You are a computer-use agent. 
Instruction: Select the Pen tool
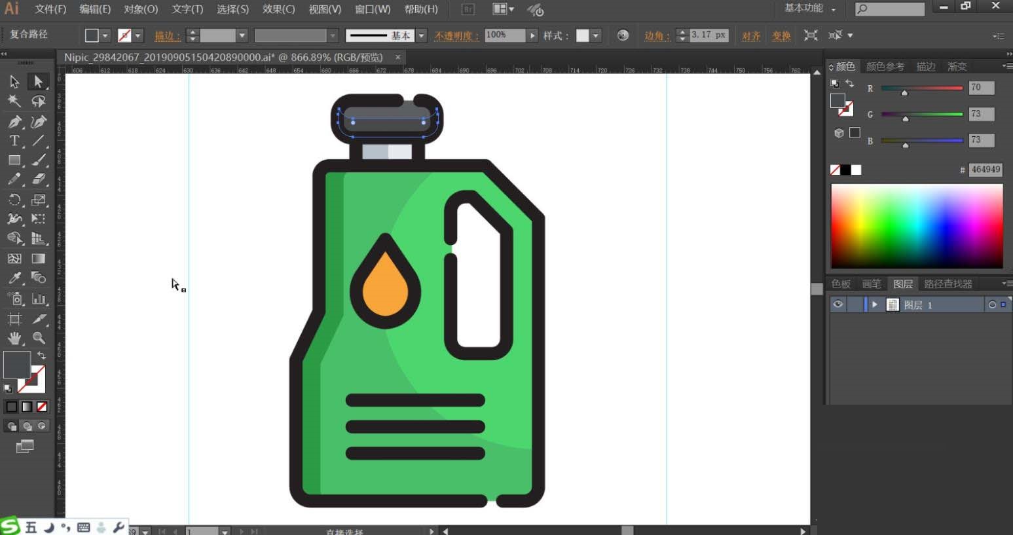coord(14,121)
